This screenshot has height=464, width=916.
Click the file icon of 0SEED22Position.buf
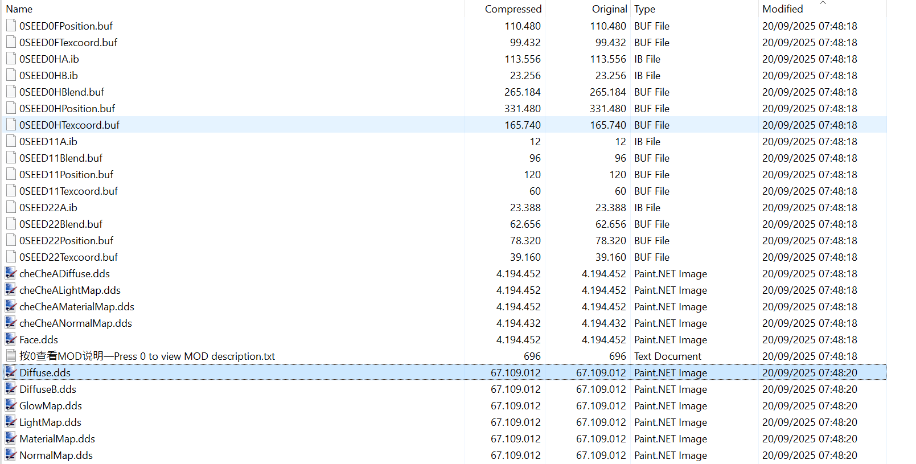[11, 240]
